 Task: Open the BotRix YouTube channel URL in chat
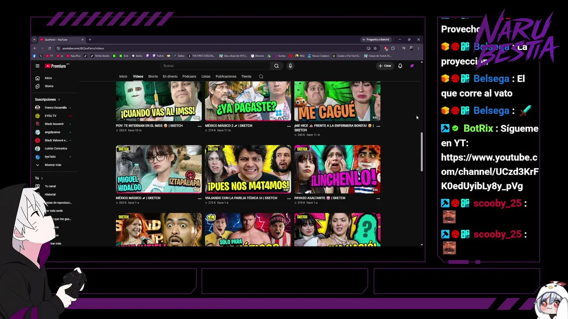click(490, 172)
